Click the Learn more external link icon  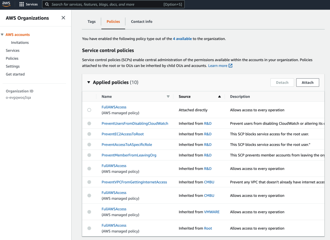[x=230, y=66]
